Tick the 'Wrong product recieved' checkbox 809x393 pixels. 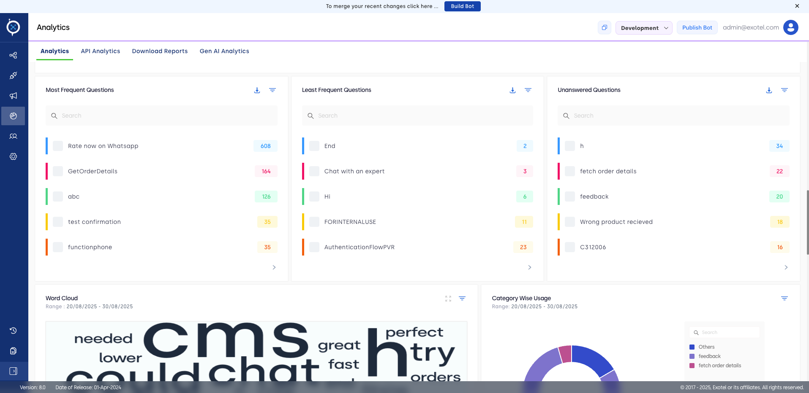click(x=570, y=222)
